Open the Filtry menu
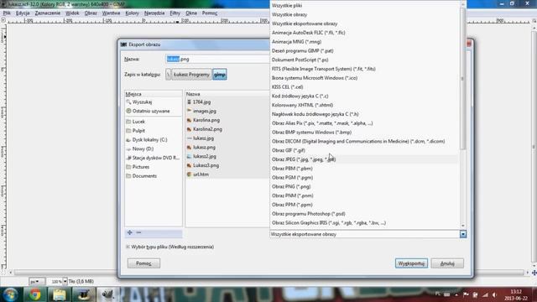The width and height of the screenshot is (537, 302). point(175,13)
